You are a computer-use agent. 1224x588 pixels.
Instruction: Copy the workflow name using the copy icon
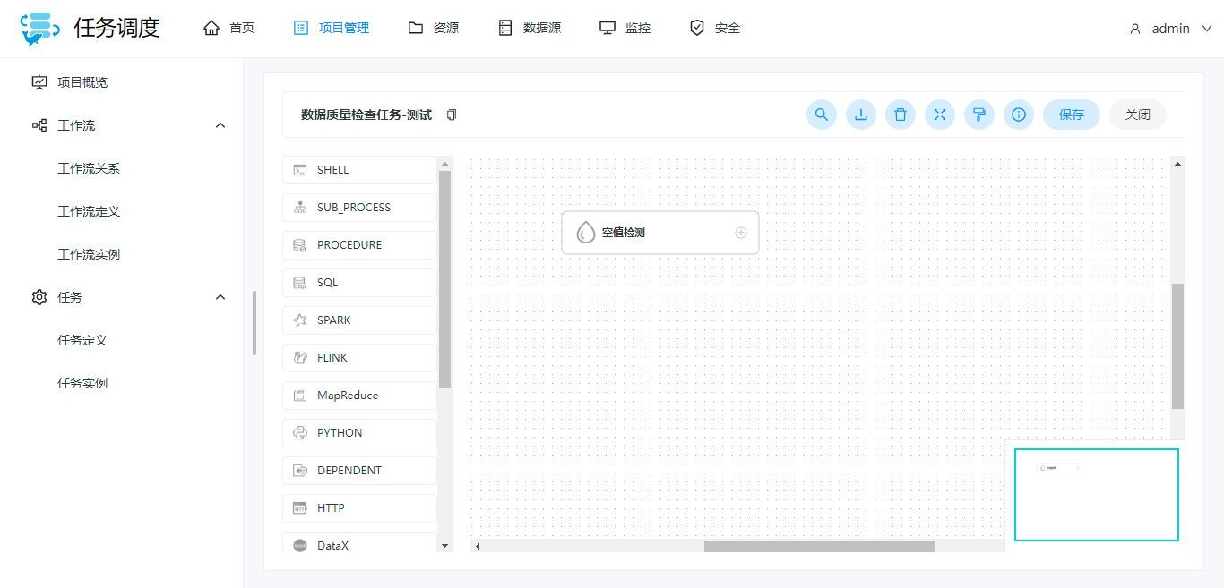(x=452, y=115)
